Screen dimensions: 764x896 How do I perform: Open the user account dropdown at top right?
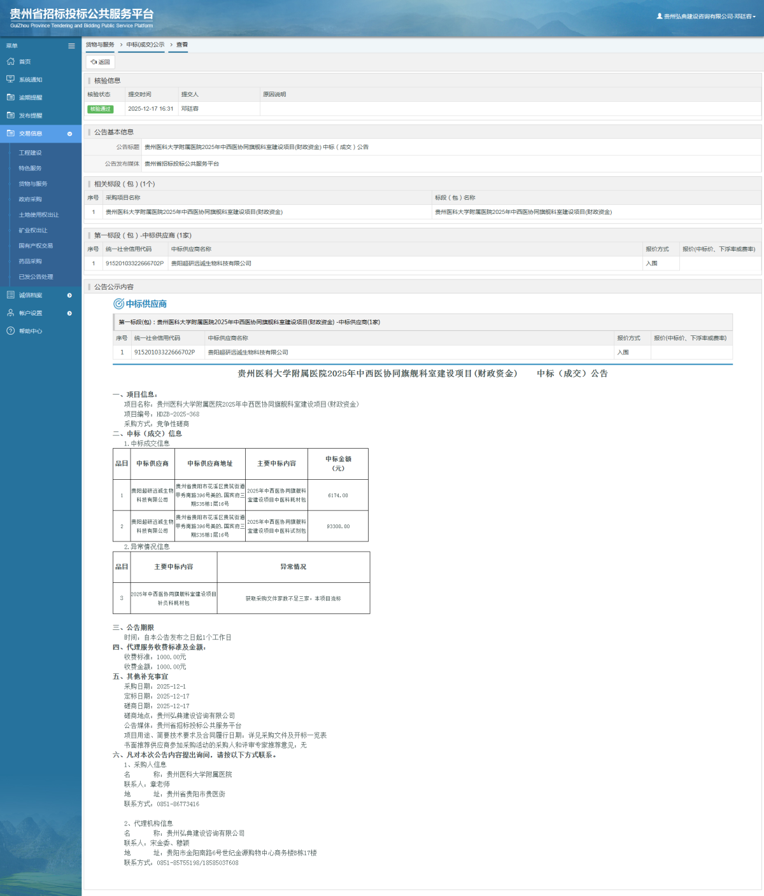tap(707, 17)
